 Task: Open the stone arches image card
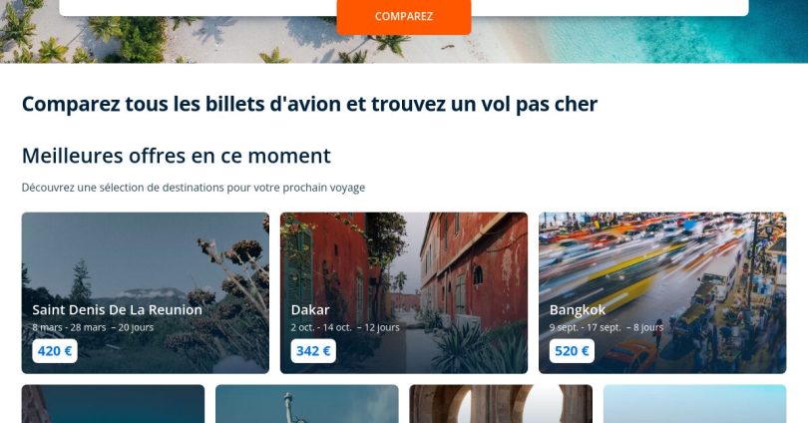[501, 404]
